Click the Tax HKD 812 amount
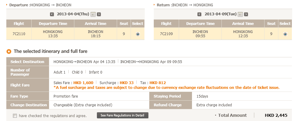Image resolution: width=297 pixels, height=121 pixels. (158, 83)
